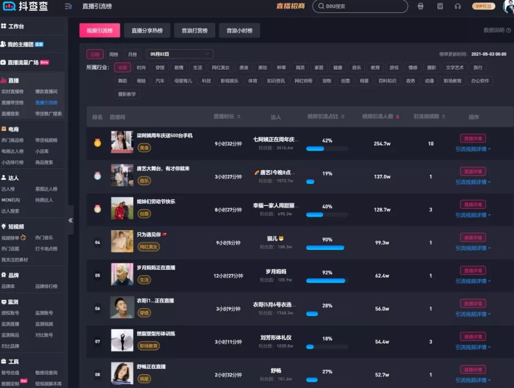This screenshot has height=388, width=514.
Task: Filter by 美食 industry tag
Action: pos(244,68)
